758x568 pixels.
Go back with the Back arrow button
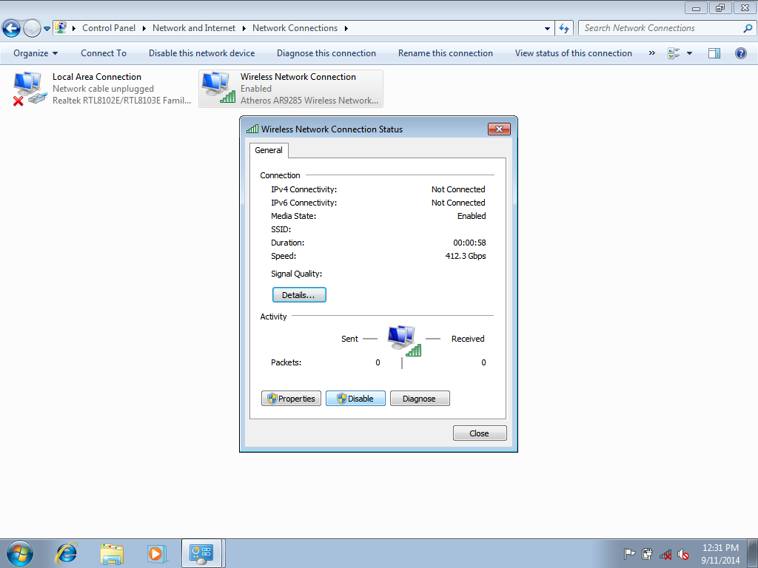11,29
